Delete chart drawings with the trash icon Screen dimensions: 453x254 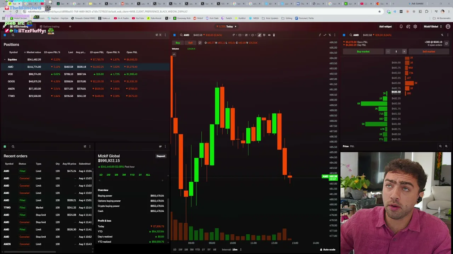[274, 35]
